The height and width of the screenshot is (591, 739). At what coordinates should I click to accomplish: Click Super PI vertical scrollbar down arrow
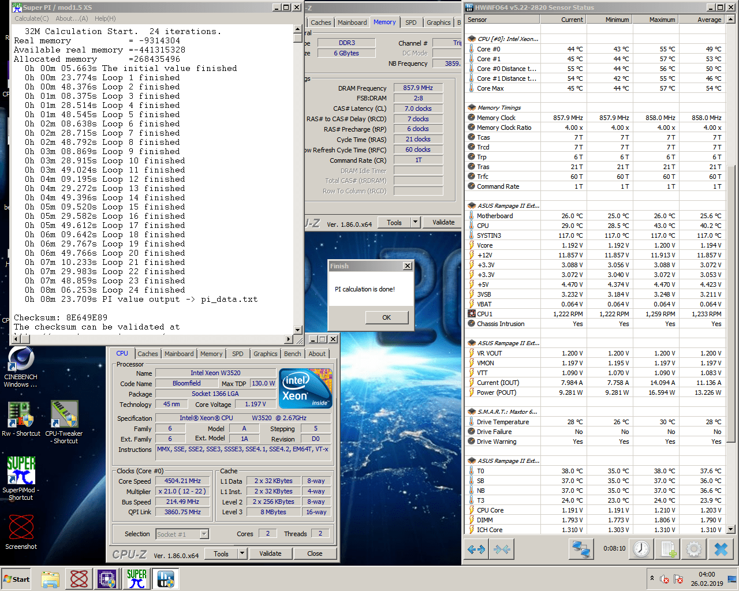(298, 330)
